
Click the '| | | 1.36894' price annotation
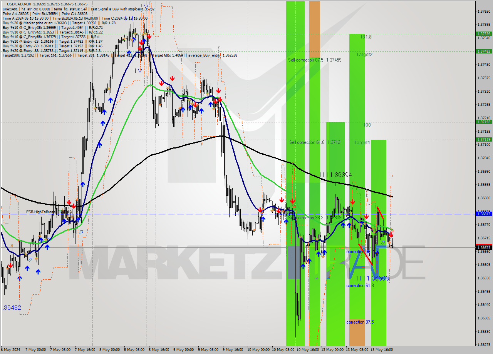coord(335,175)
